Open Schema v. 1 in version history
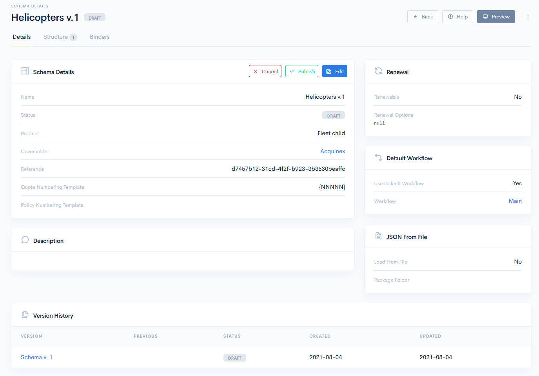The width and height of the screenshot is (539, 376). 36,357
